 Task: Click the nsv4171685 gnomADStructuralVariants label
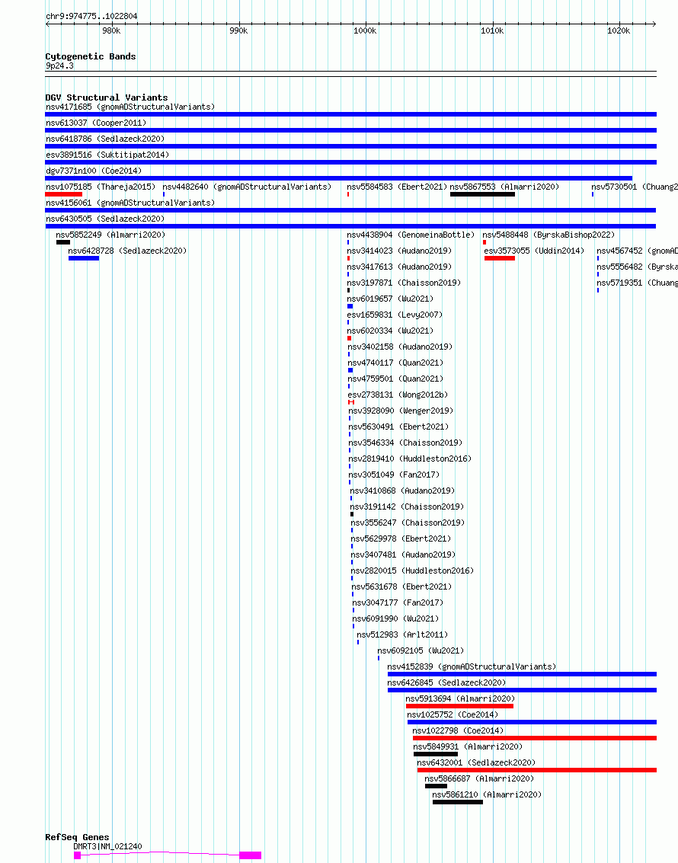click(x=130, y=107)
